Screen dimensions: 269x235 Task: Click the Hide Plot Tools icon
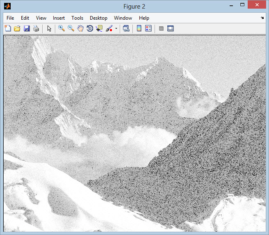point(161,28)
